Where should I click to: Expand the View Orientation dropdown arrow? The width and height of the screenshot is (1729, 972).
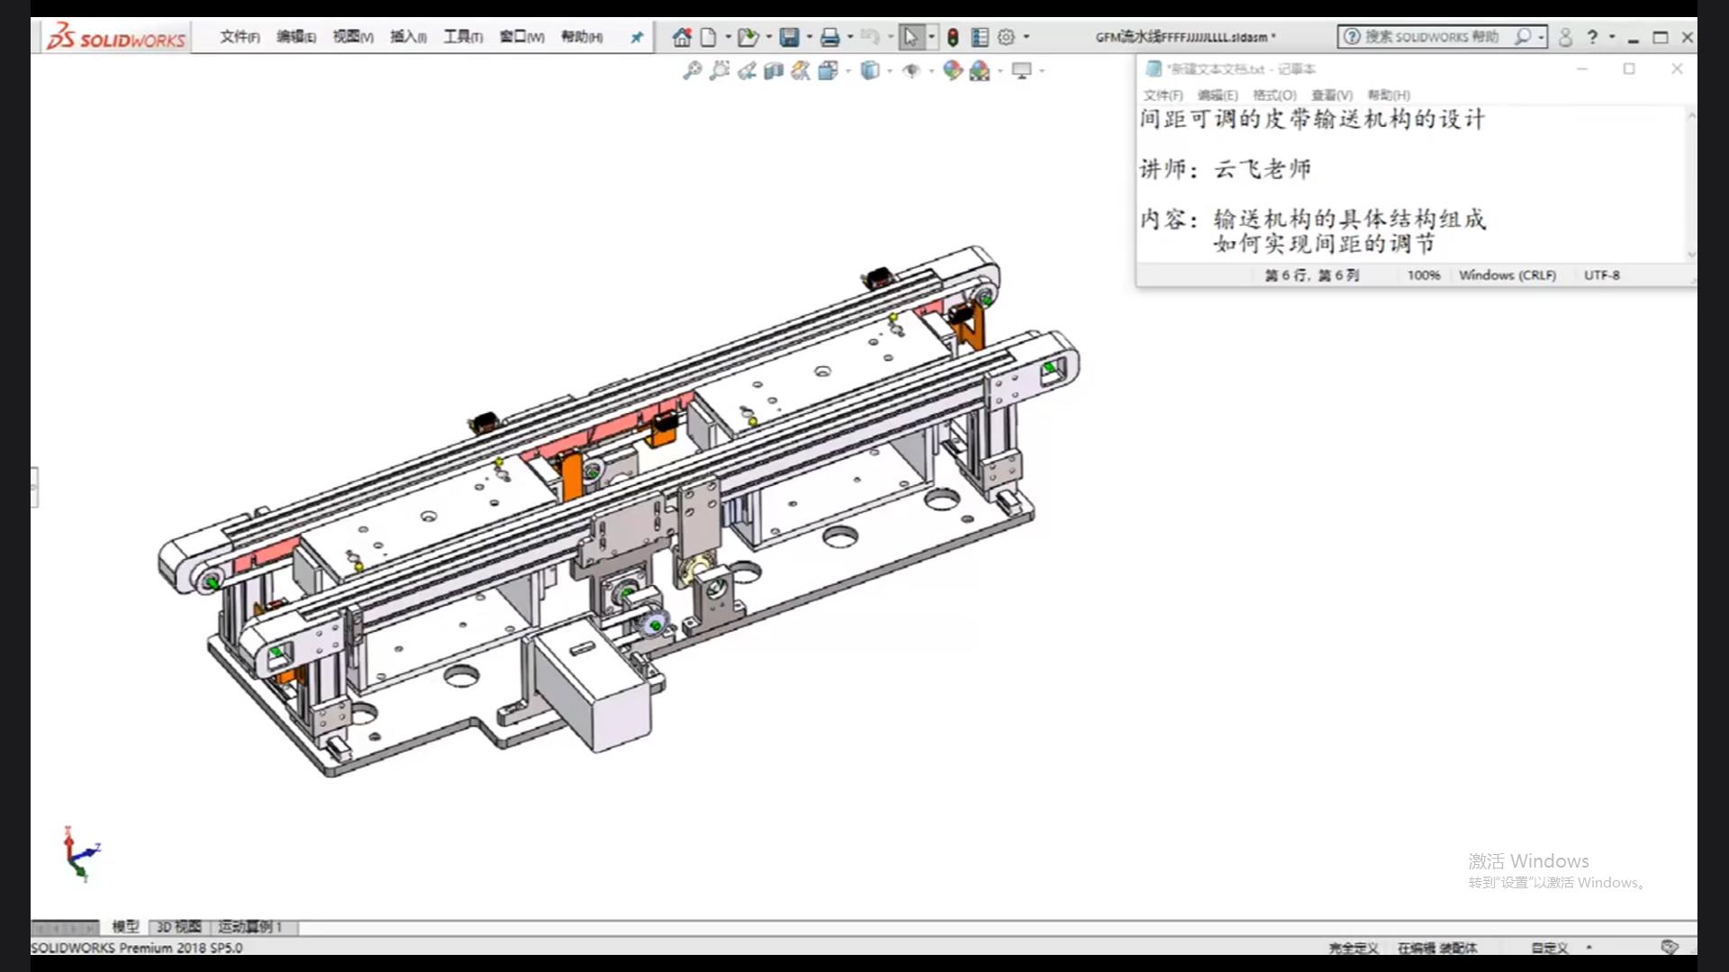[x=847, y=70]
